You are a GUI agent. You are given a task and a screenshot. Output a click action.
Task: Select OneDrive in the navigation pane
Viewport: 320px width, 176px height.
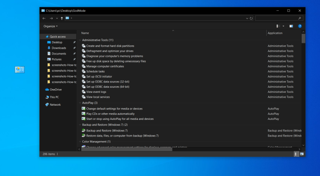pos(55,89)
